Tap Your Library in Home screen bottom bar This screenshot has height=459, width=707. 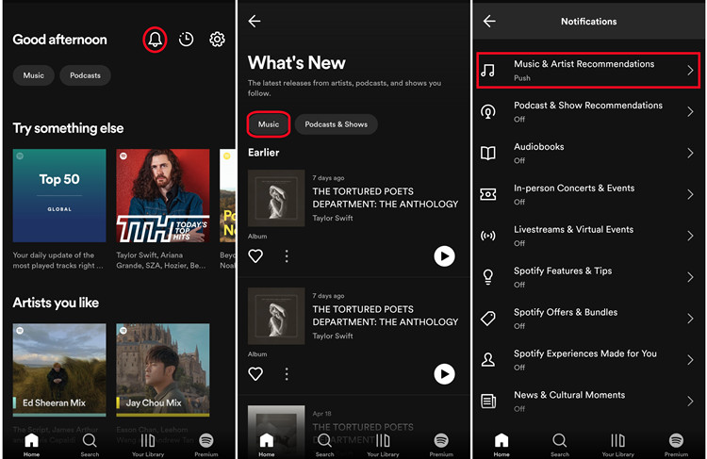148,445
